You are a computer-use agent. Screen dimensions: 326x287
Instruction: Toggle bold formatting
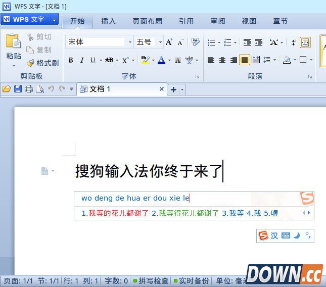pos(71,60)
